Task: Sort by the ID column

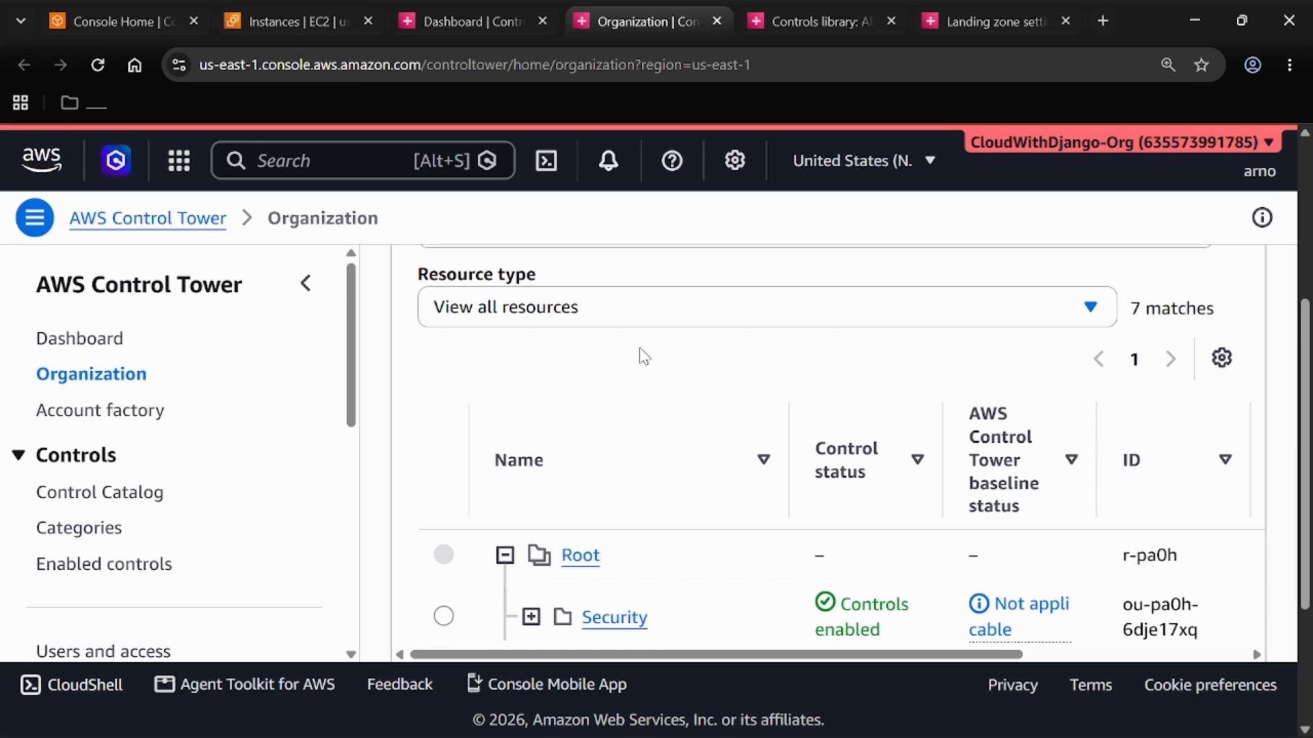Action: point(1225,460)
